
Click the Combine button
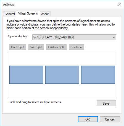click(76, 47)
